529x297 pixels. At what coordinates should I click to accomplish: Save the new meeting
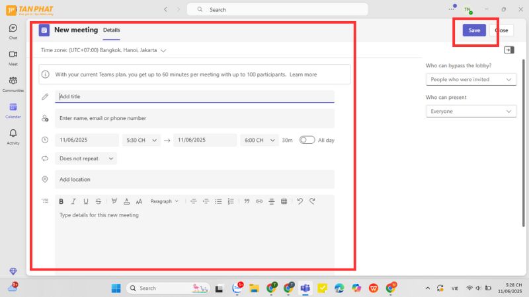tap(474, 30)
